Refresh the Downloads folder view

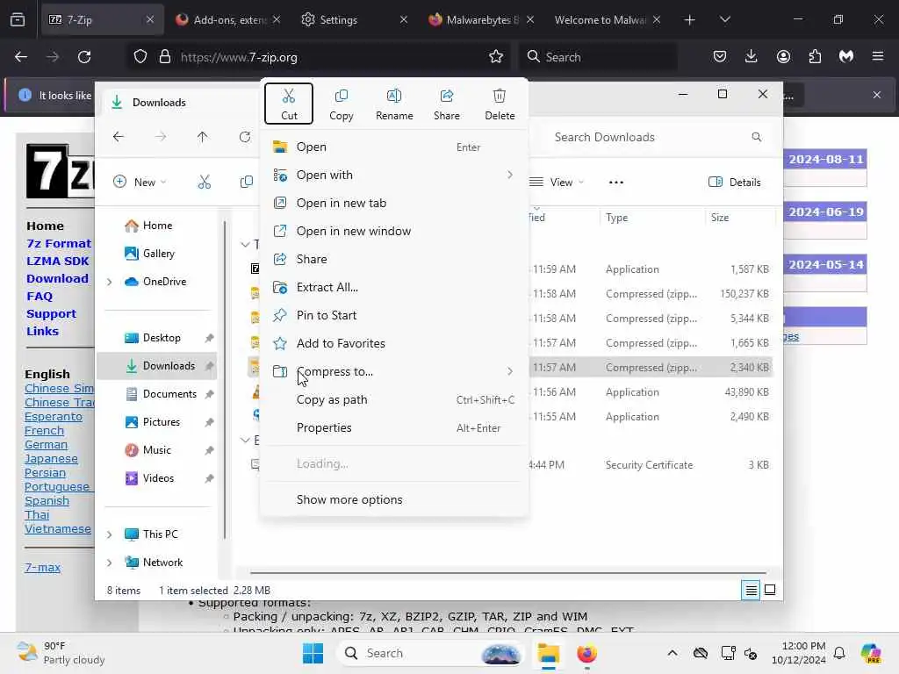point(245,136)
